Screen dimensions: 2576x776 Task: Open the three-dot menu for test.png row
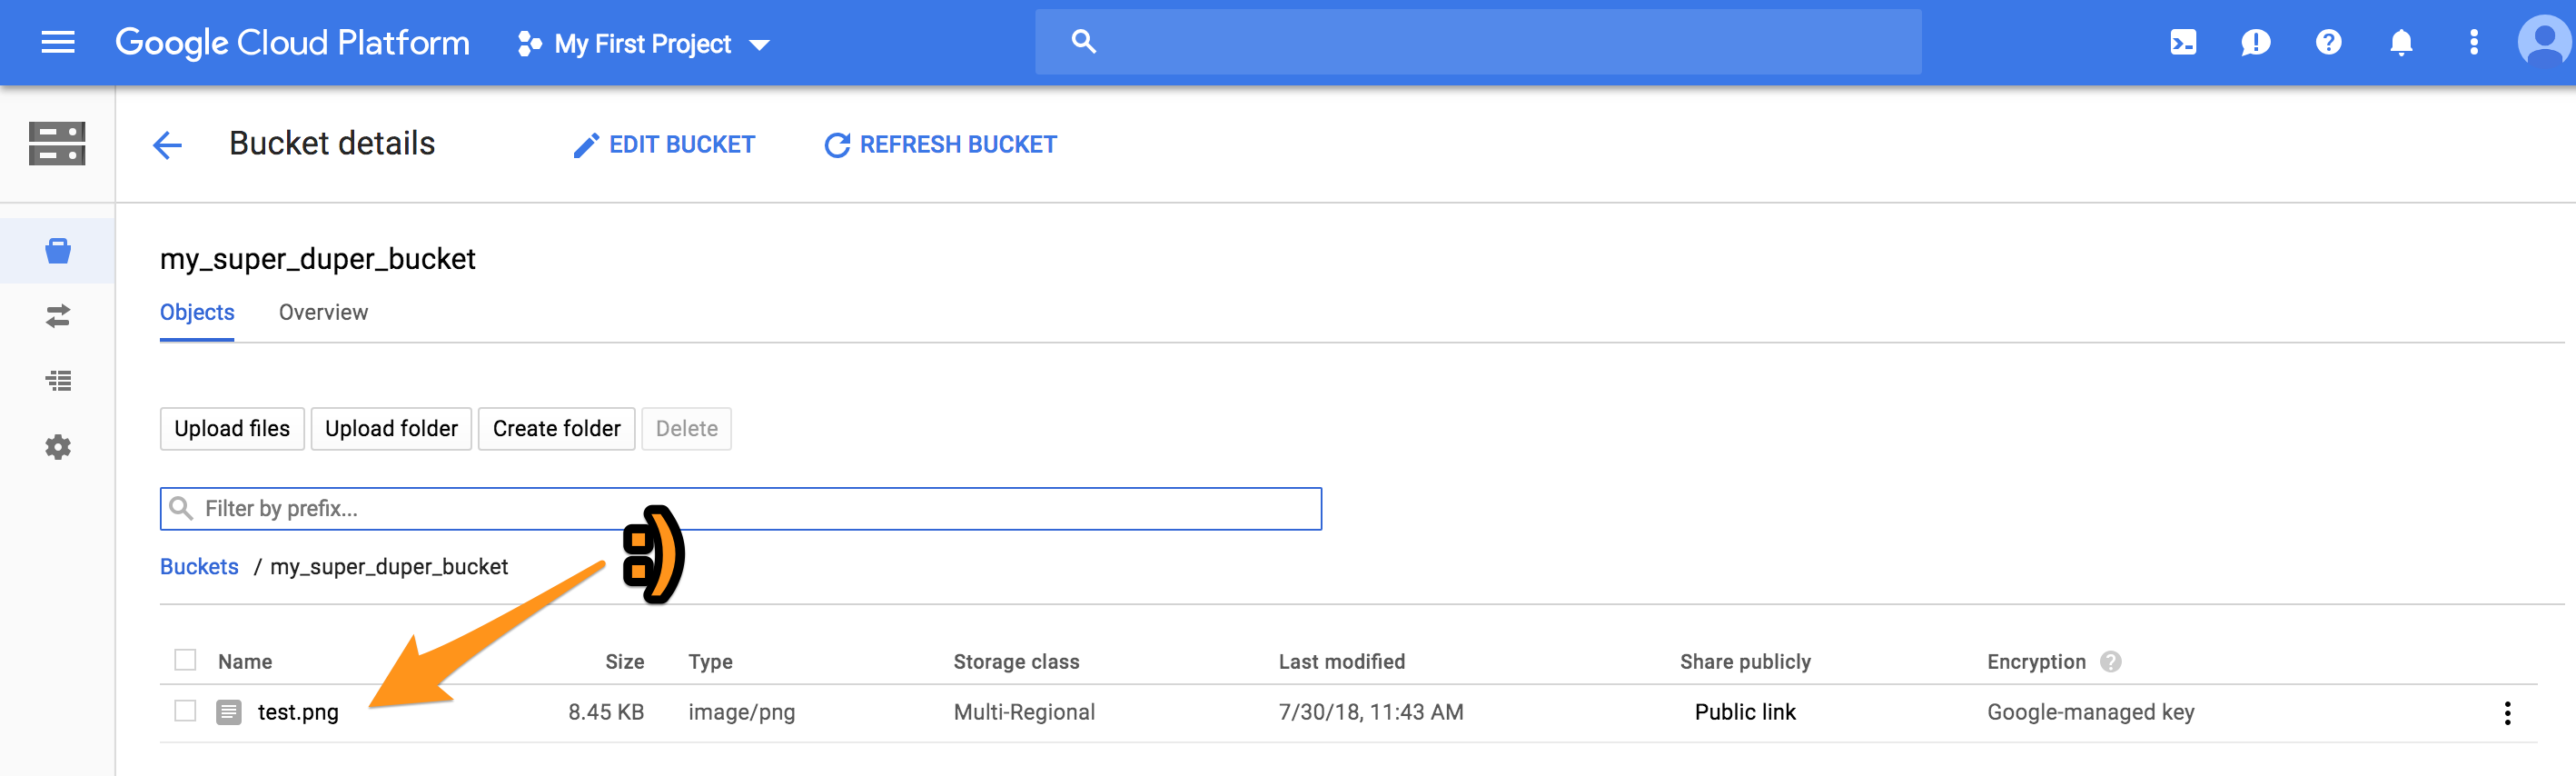(2506, 713)
